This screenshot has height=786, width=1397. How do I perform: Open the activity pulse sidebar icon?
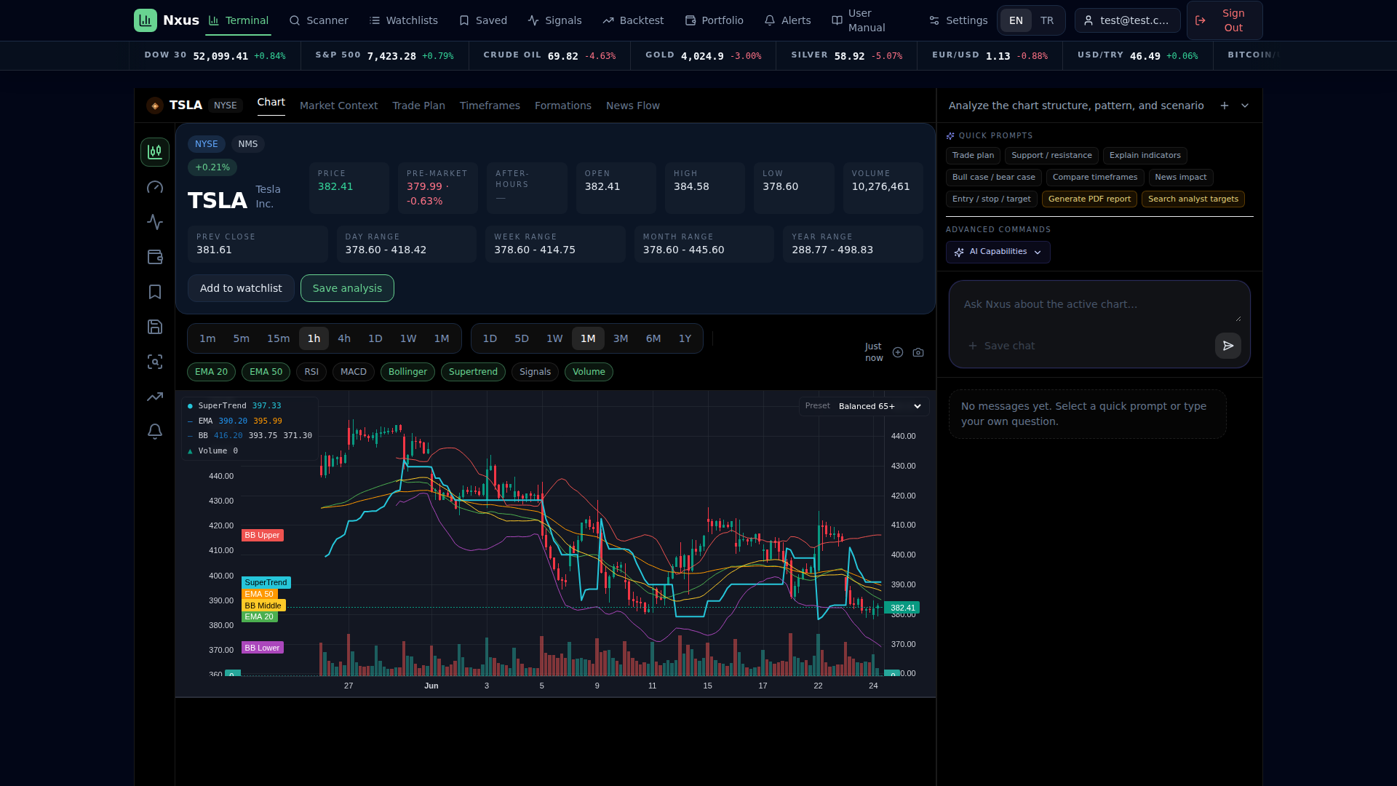155,222
